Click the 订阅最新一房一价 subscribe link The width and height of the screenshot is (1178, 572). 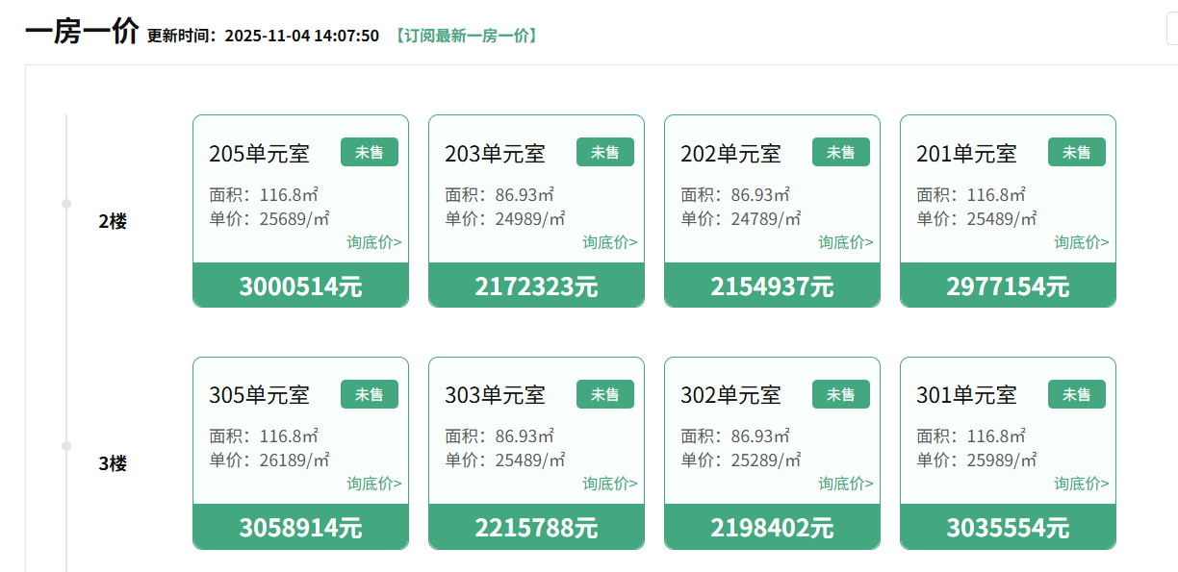[466, 37]
